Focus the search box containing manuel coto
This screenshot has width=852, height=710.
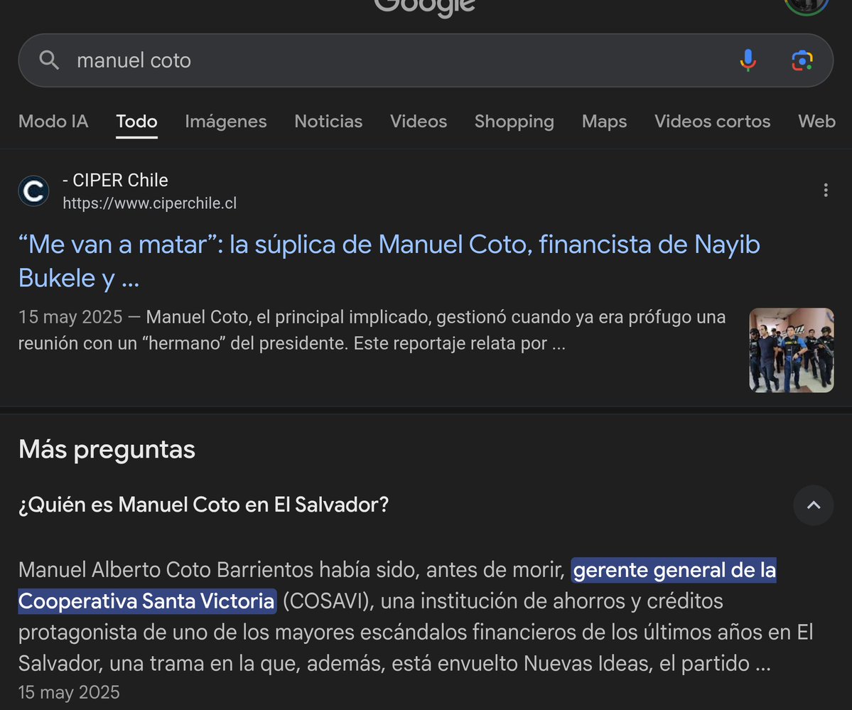coord(426,60)
